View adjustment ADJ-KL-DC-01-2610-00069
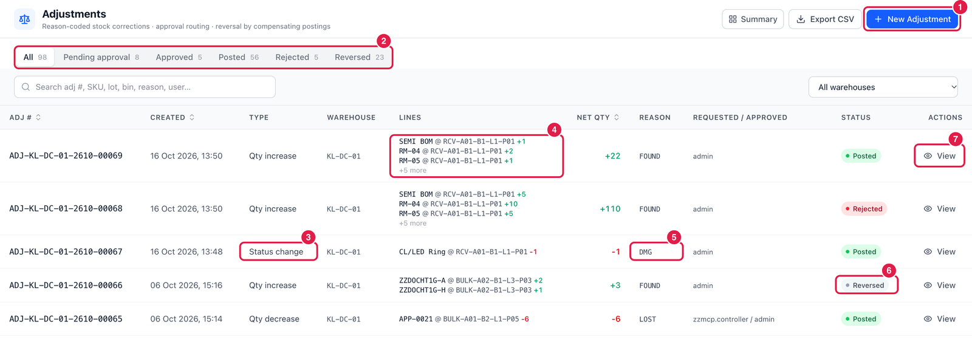 pos(939,156)
